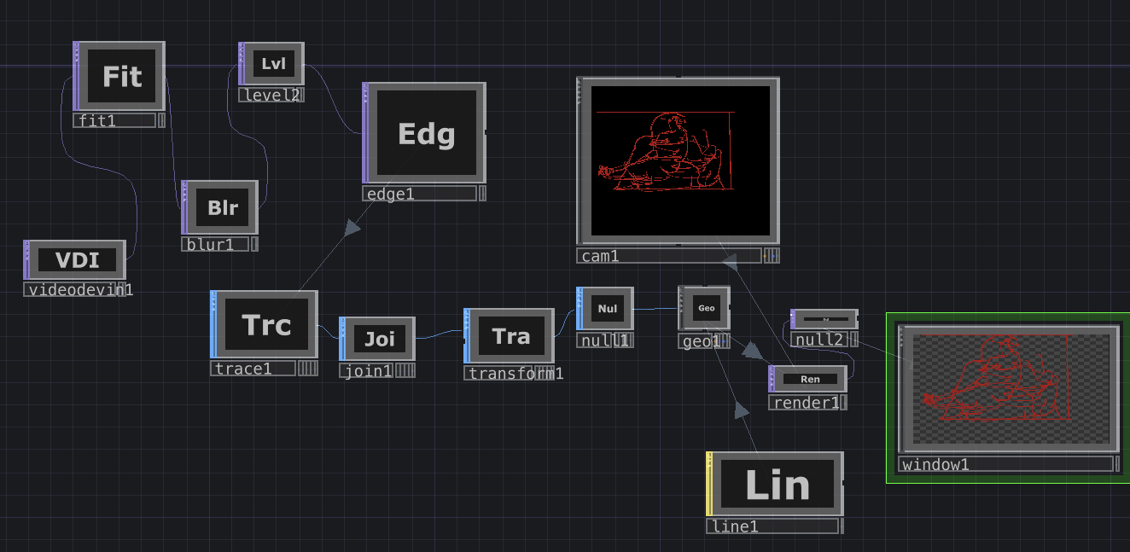Click the Trc trace node tile
This screenshot has width=1130, height=552.
[266, 324]
